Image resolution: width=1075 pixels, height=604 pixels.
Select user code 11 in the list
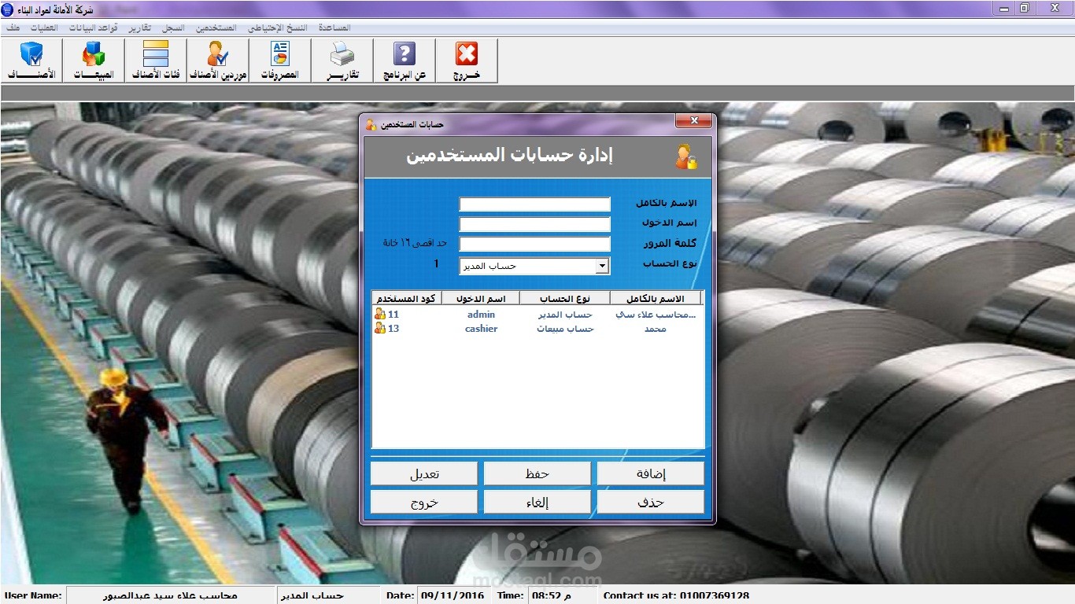point(393,315)
